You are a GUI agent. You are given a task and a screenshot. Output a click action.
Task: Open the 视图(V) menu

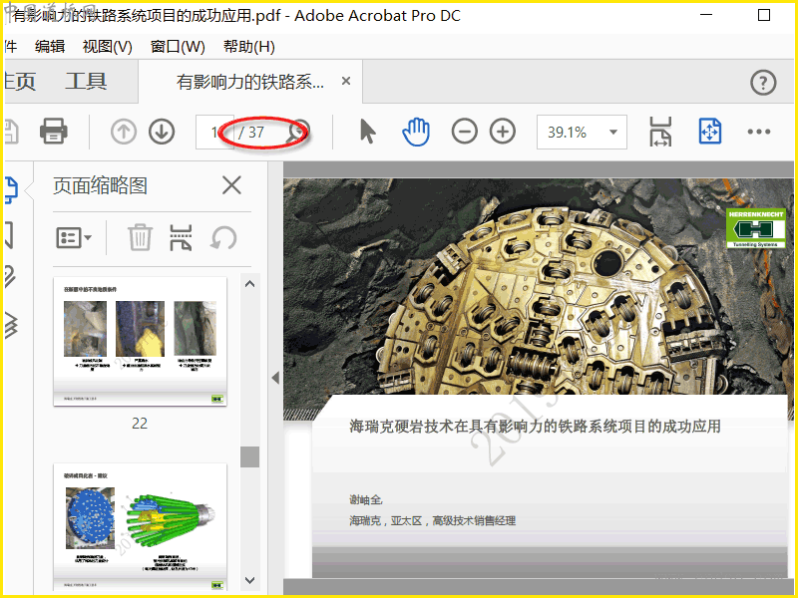point(108,46)
